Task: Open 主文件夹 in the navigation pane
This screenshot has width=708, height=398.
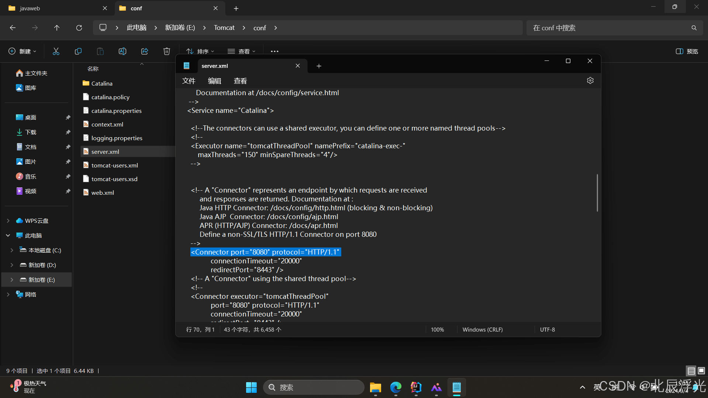Action: click(x=37, y=73)
